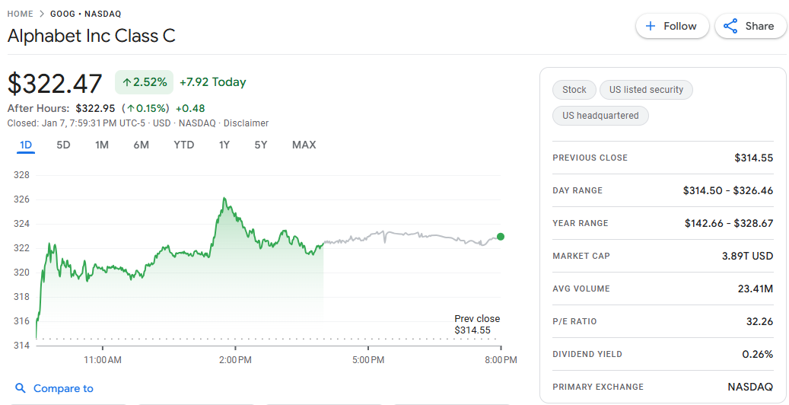Open the 1Y chart range
This screenshot has height=405, width=789.
click(224, 145)
